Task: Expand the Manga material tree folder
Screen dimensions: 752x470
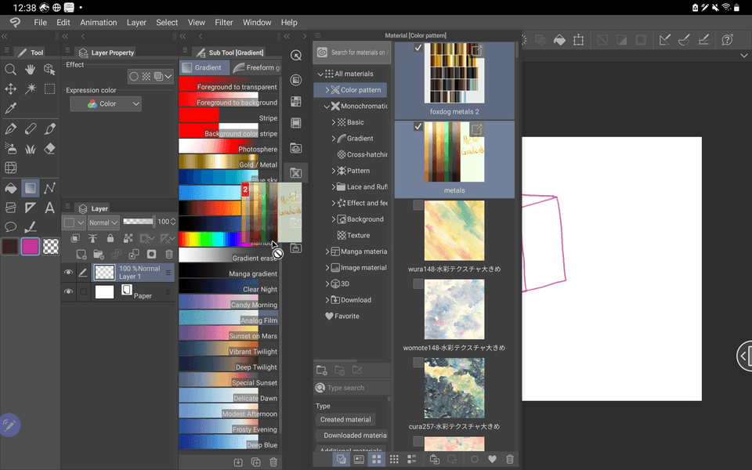Action: click(x=327, y=251)
